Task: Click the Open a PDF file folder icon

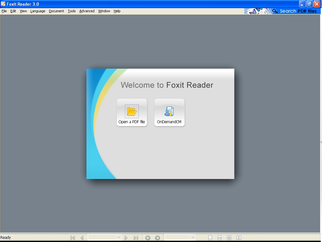Action: 132,111
